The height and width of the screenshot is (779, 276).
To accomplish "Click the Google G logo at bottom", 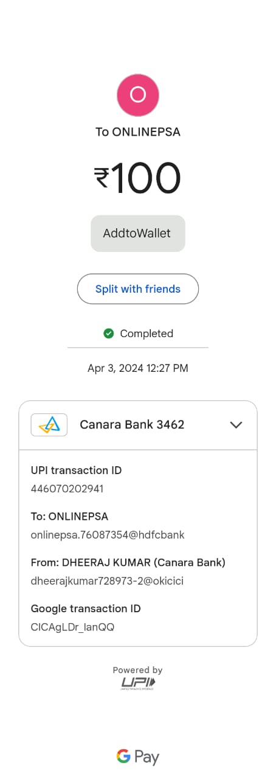I will click(x=123, y=756).
